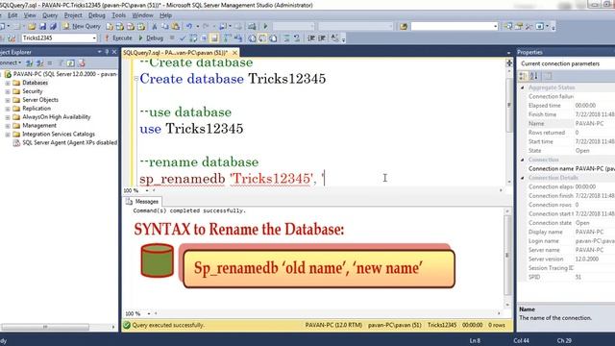Collapse the Connection Details property group
Image resolution: width=615 pixels, height=346 pixels.
[523, 178]
